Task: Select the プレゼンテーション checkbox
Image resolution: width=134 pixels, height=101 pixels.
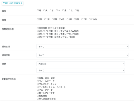Action: (38, 84)
